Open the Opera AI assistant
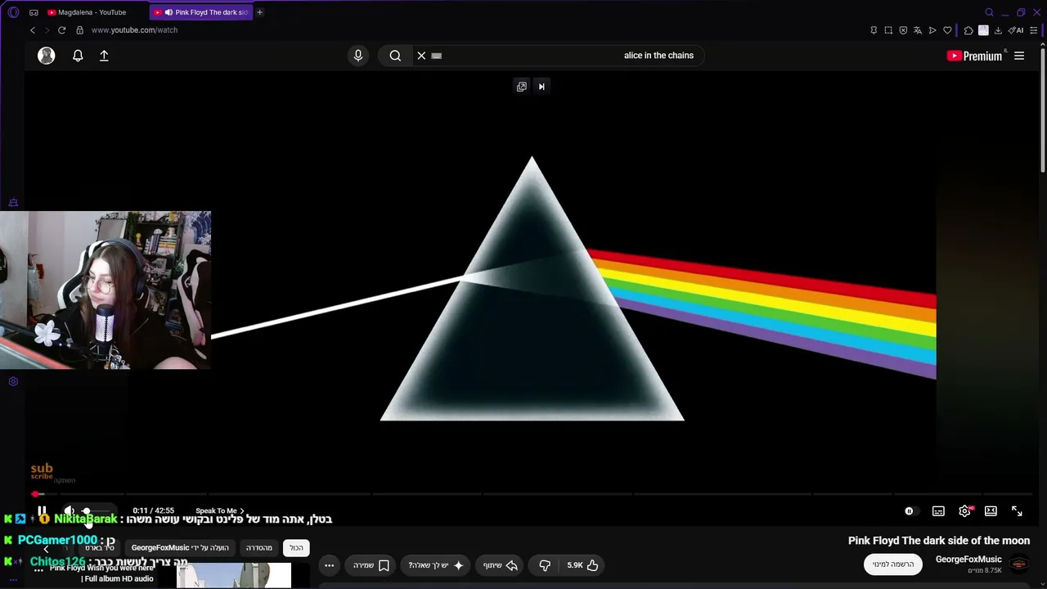This screenshot has height=589, width=1047. click(x=1017, y=30)
